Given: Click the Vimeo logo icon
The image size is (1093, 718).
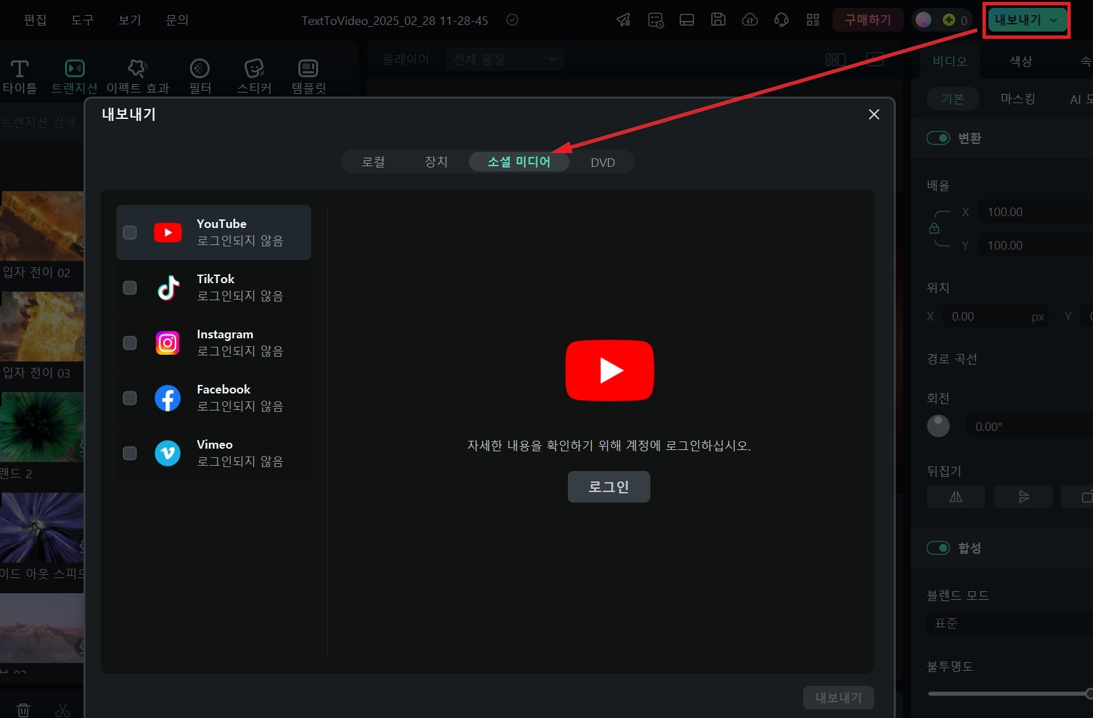Looking at the screenshot, I should 168,453.
